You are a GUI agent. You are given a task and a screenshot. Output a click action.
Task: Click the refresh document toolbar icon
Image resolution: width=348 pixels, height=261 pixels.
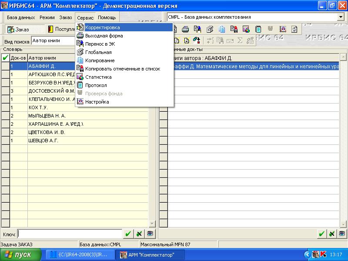coord(294,29)
